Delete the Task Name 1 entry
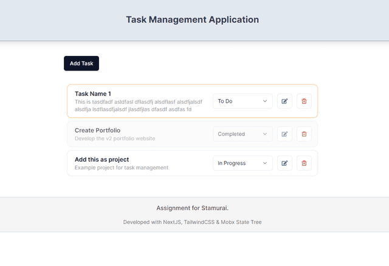The height and width of the screenshot is (266, 389). pyautogui.click(x=305, y=101)
